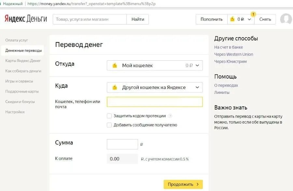Open Настройки in the sidebar
Viewport: 293px width, 191px height.
point(15,112)
